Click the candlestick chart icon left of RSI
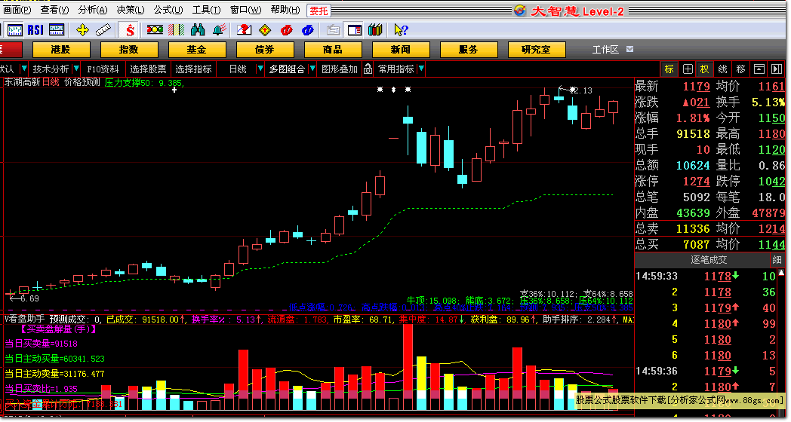Viewport: 791px width, 422px height. point(14,30)
